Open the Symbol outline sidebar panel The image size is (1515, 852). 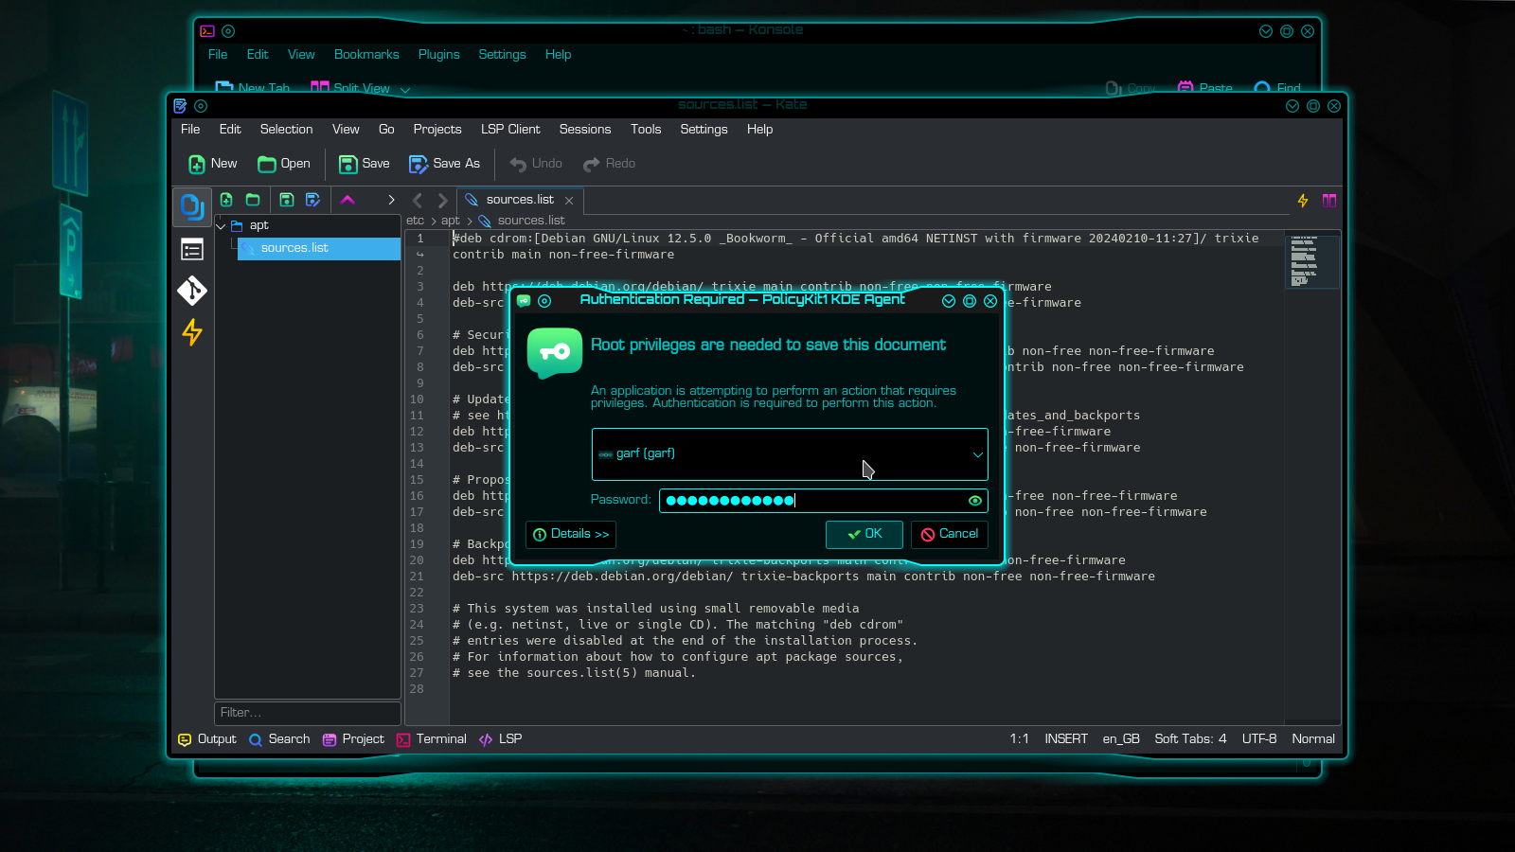(192, 249)
